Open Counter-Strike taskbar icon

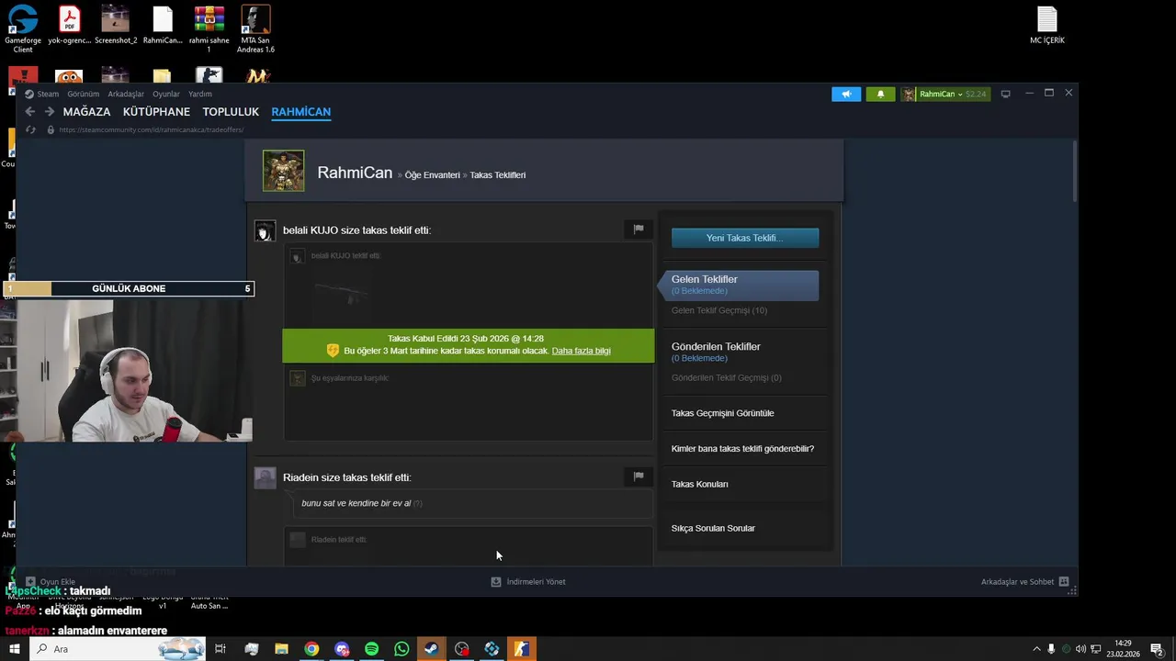(521, 649)
